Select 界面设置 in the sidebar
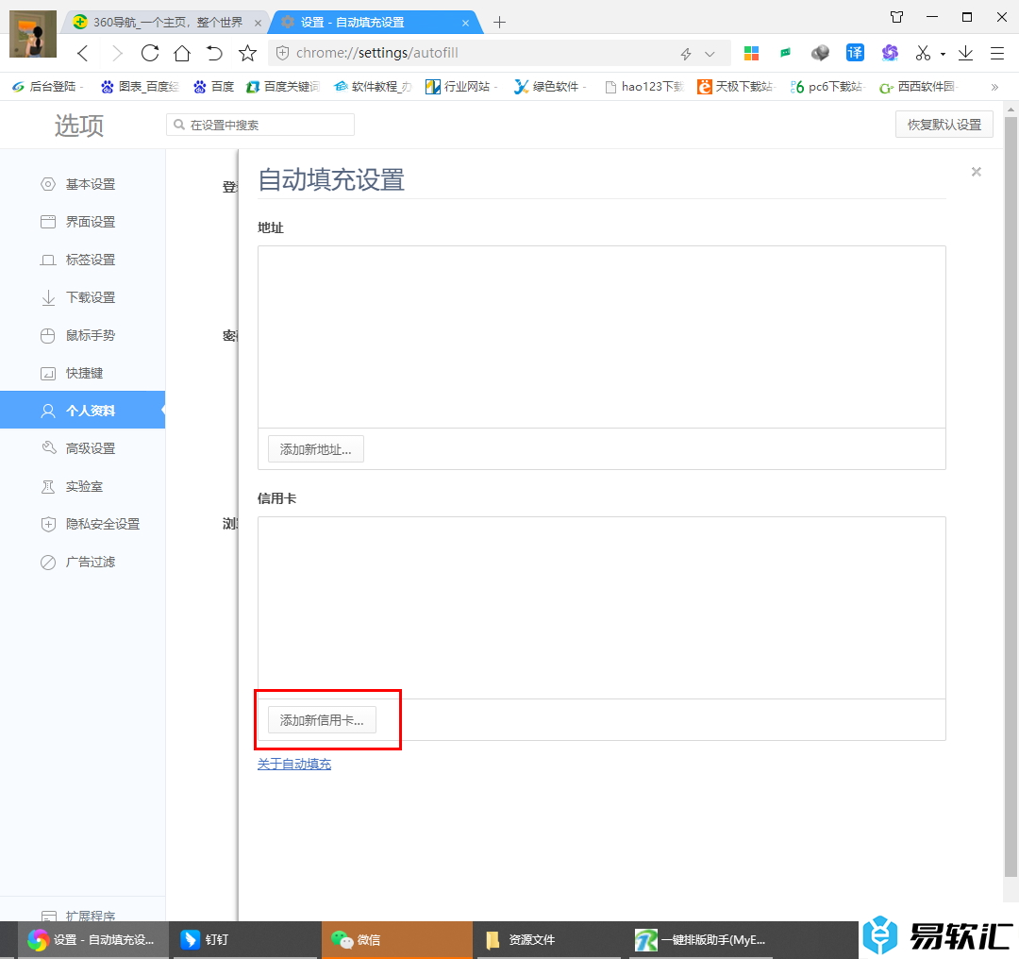This screenshot has width=1019, height=959. pos(82,223)
